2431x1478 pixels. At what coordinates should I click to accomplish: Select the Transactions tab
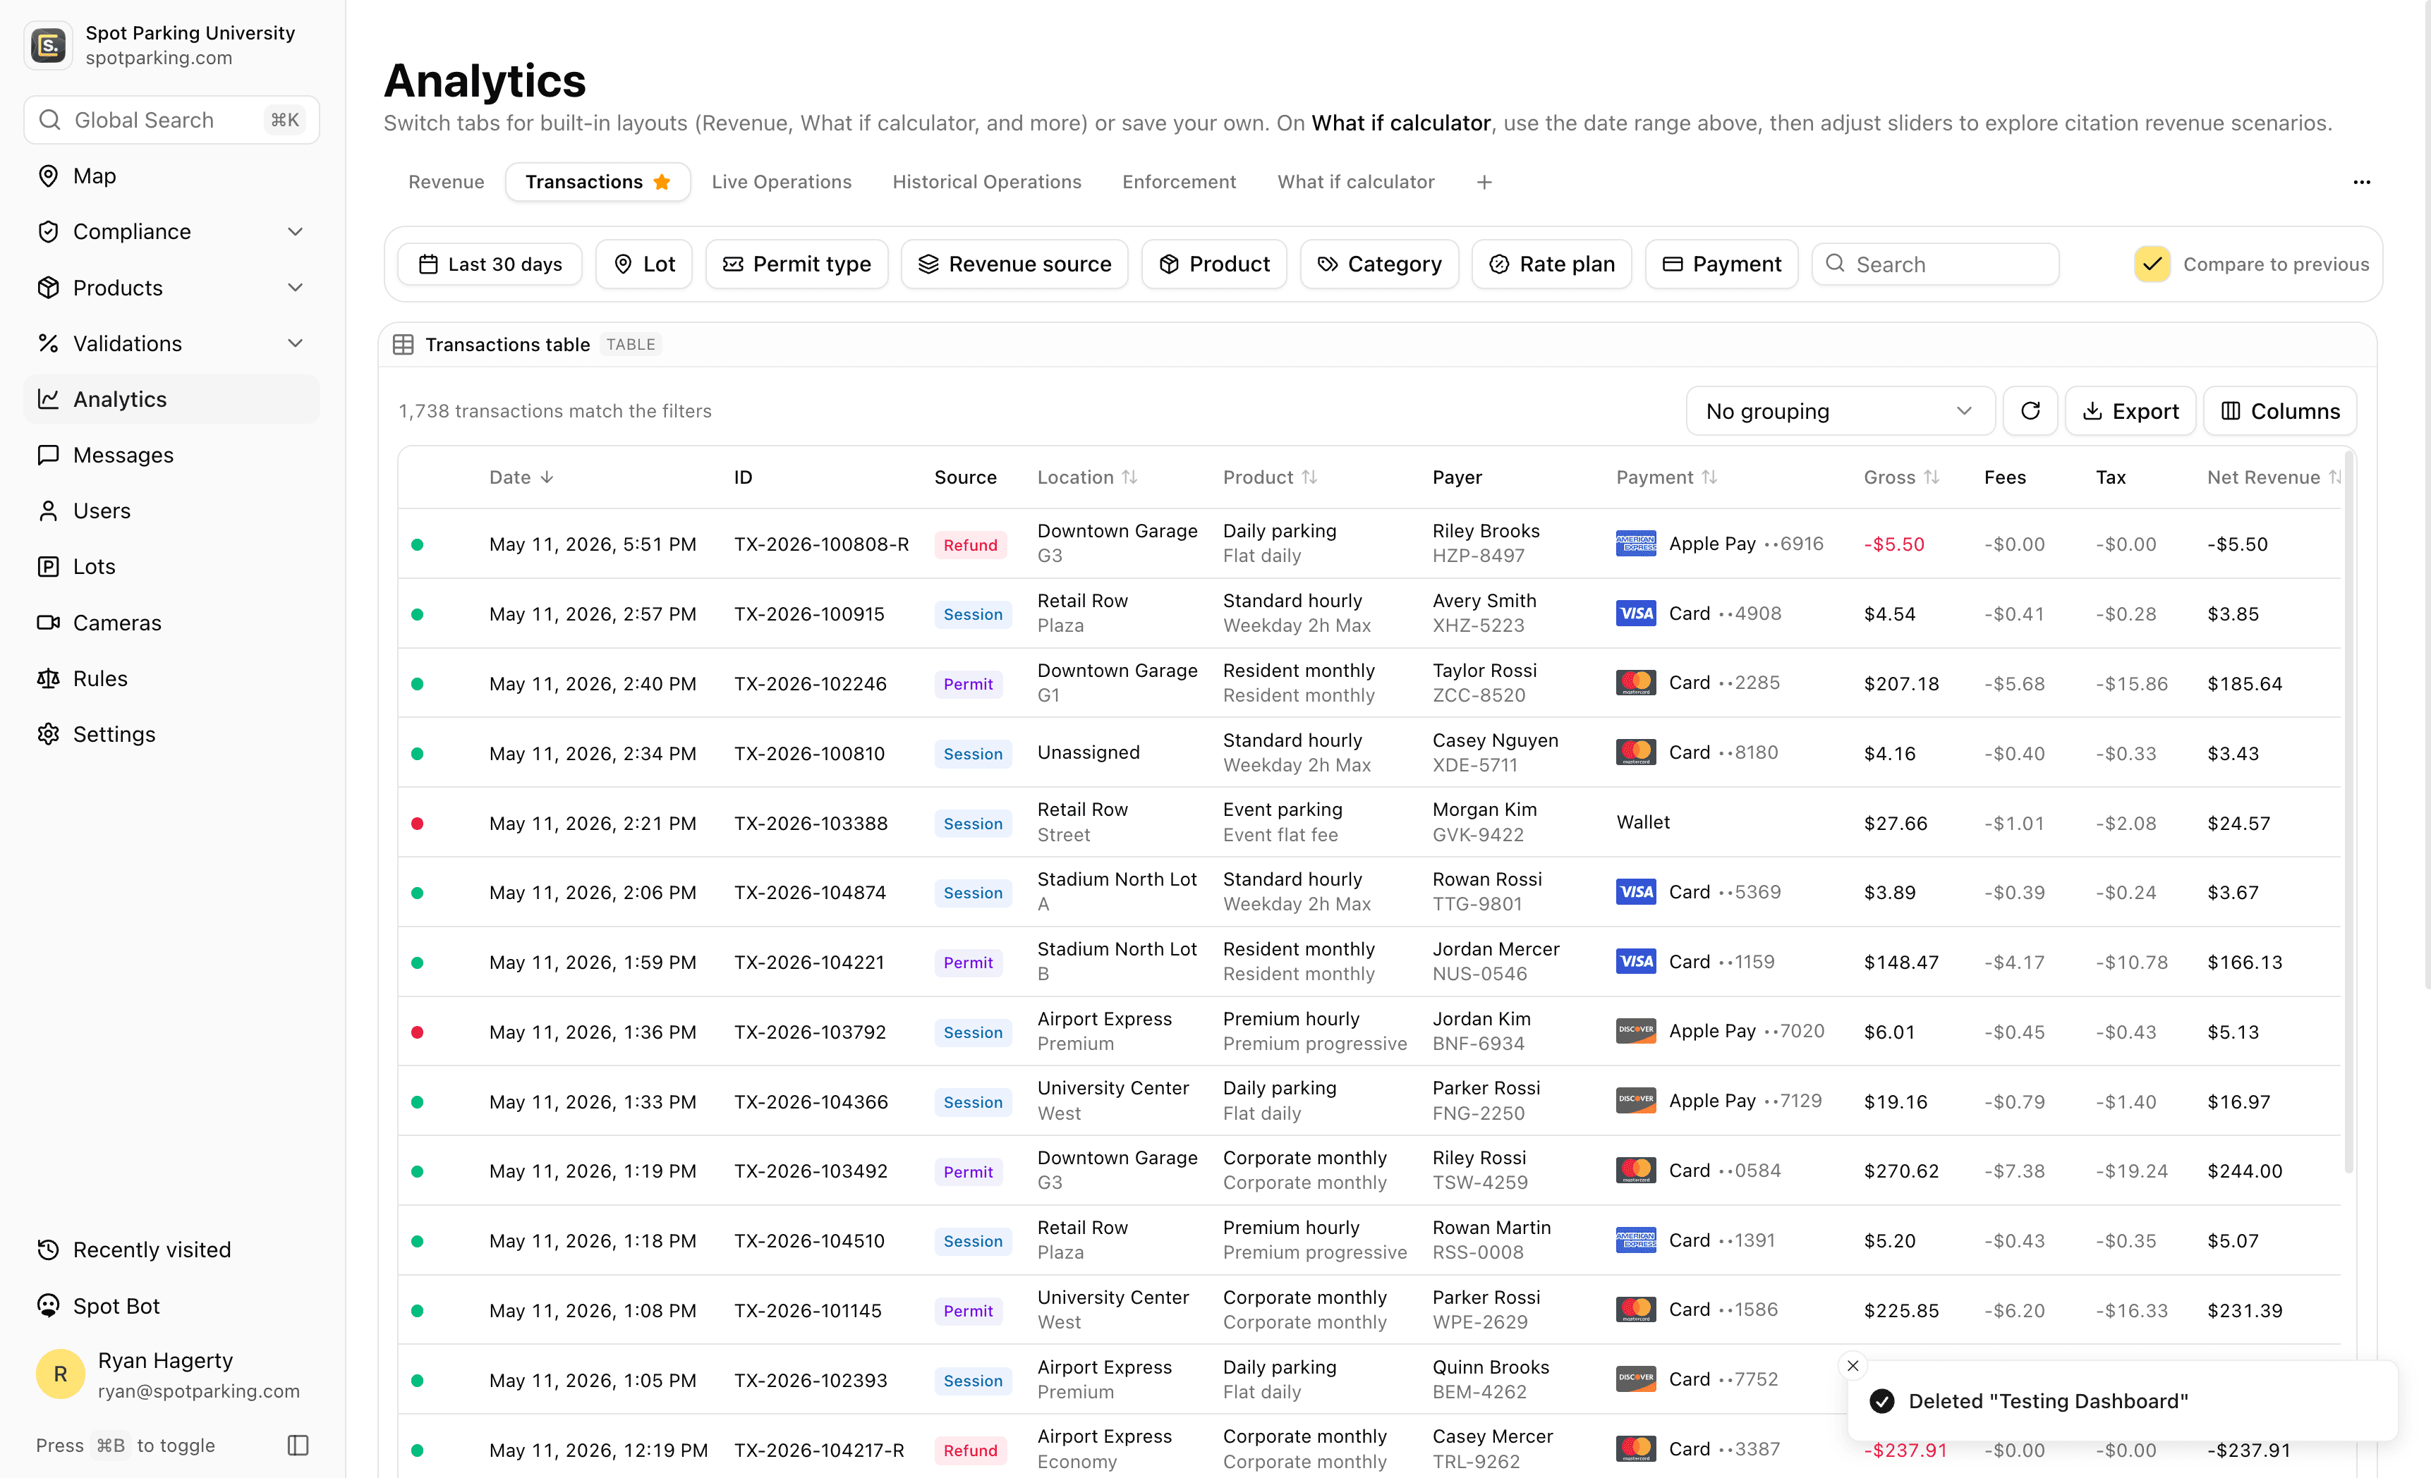[598, 183]
